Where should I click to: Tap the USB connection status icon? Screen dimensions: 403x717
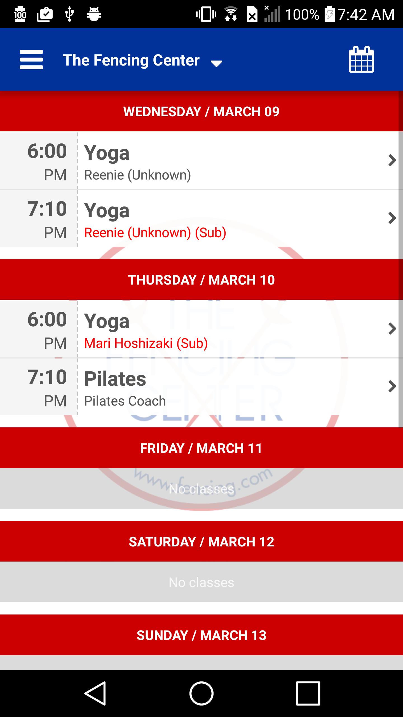point(69,14)
